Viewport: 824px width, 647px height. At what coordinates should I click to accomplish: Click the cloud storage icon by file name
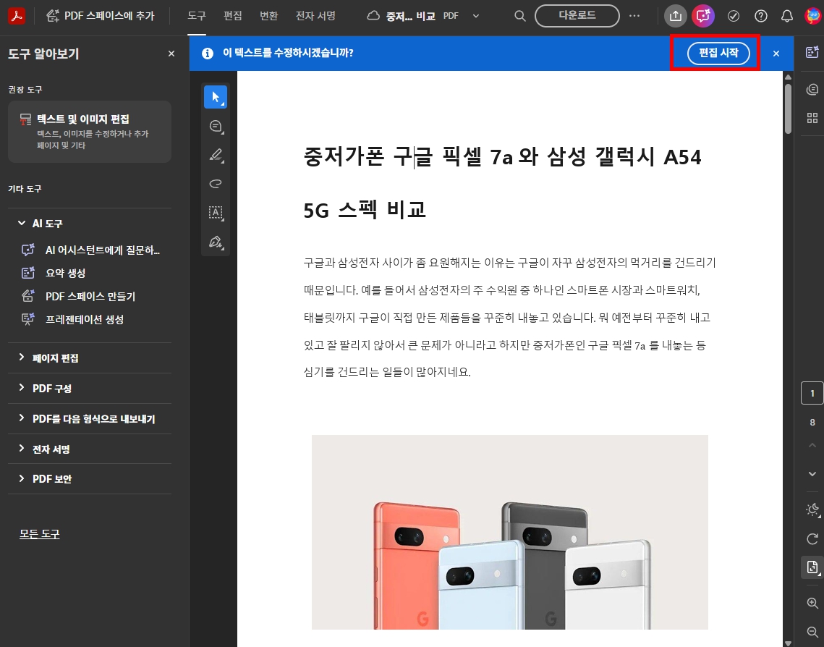373,16
